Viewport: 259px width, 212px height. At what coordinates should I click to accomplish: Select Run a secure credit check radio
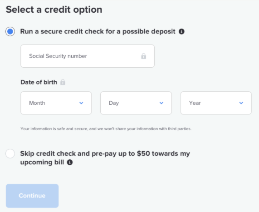[x=10, y=31]
